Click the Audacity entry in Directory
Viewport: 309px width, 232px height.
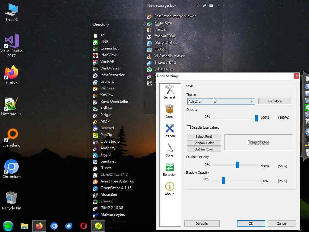click(104, 148)
